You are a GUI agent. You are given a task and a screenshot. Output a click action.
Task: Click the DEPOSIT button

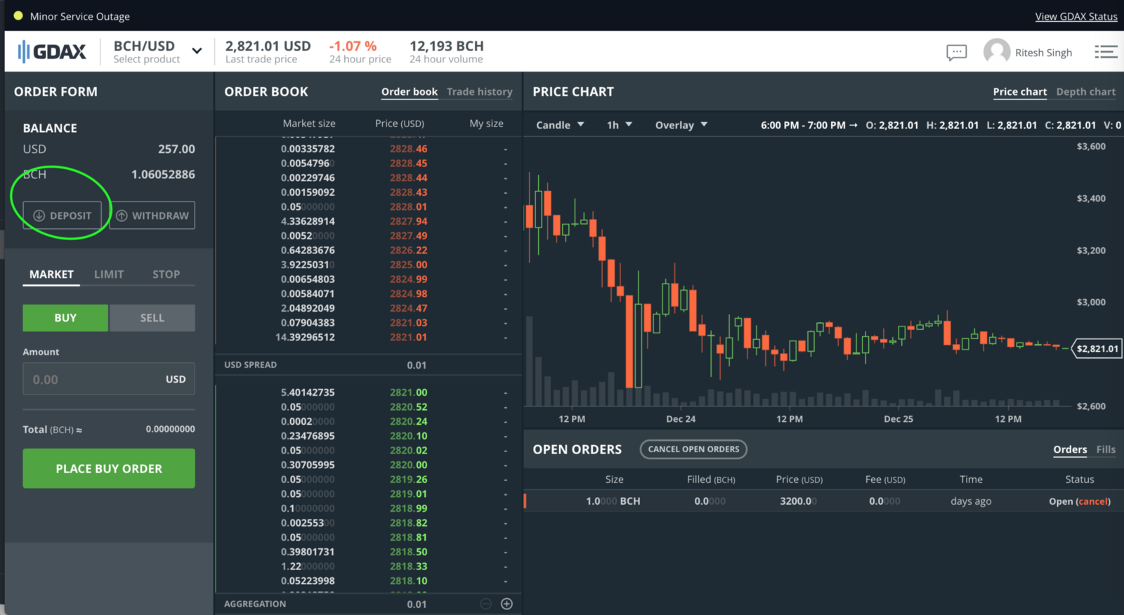[63, 216]
